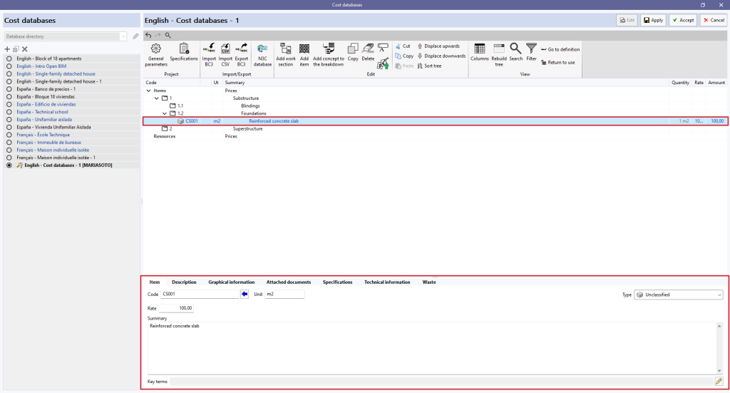Select English - Cost databases - 1 radio
Screen dimensions: 730x393
pyautogui.click(x=9, y=165)
